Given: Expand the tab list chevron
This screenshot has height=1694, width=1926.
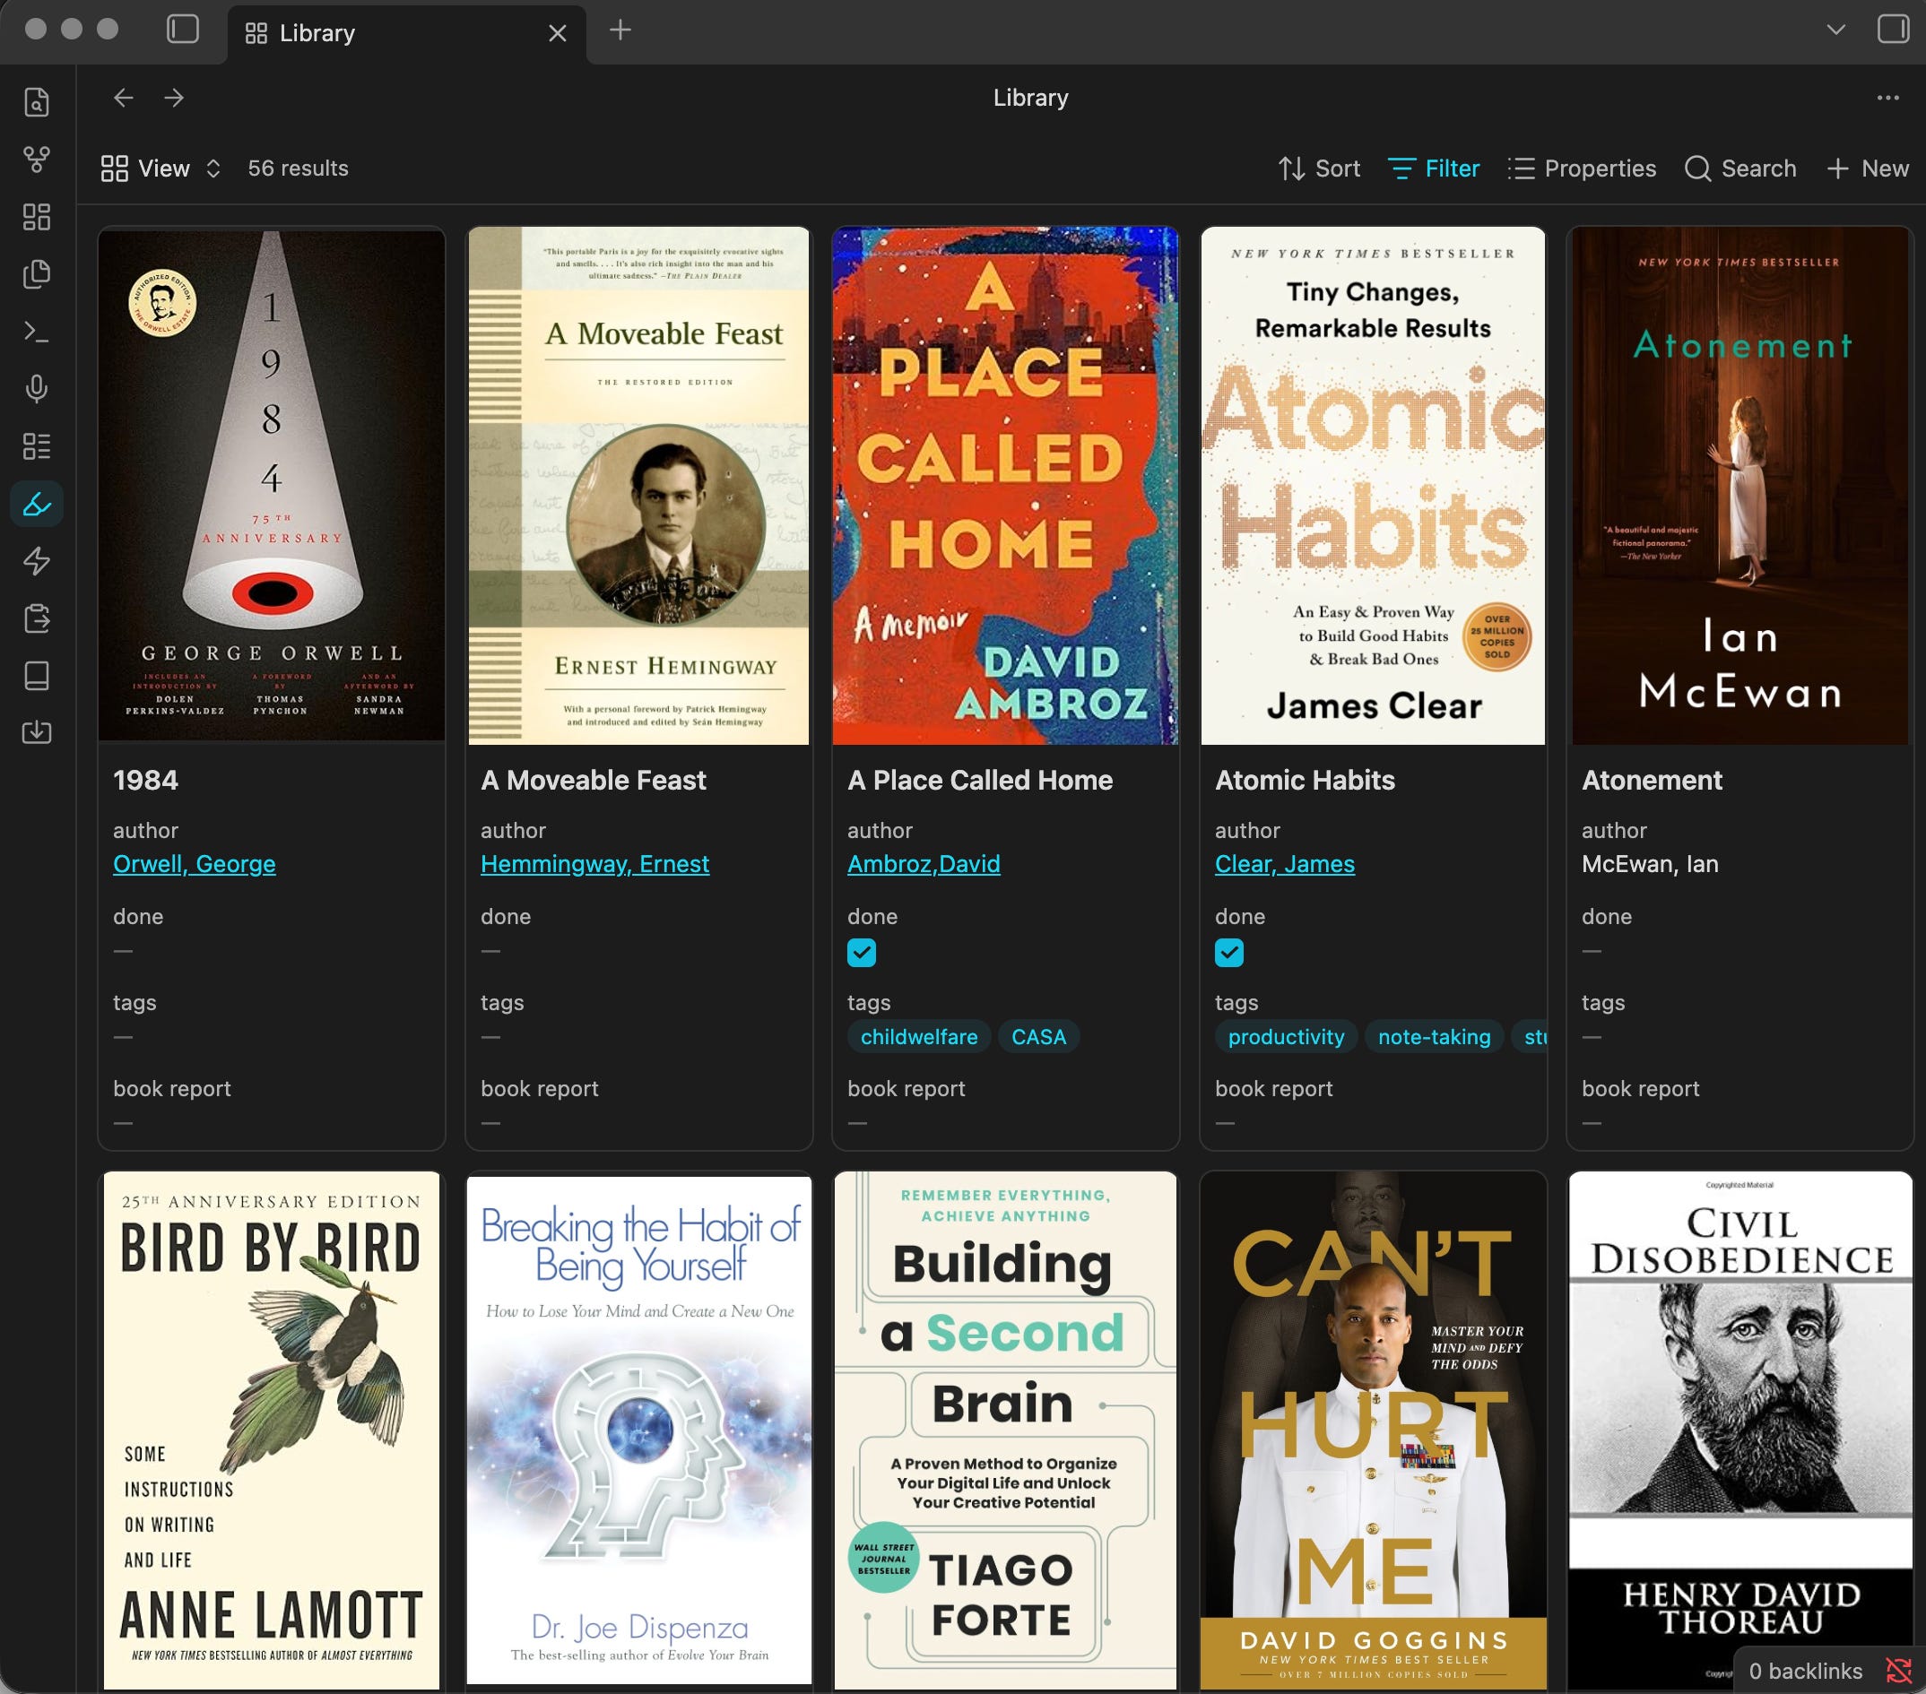Looking at the screenshot, I should pos(1835,30).
